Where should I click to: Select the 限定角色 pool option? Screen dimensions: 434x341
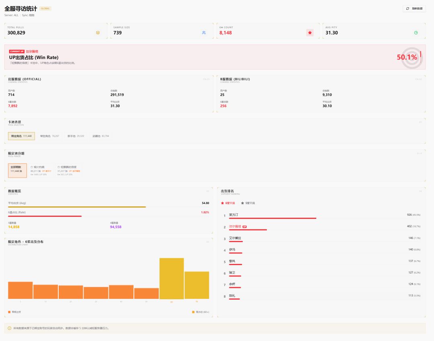pos(21,136)
